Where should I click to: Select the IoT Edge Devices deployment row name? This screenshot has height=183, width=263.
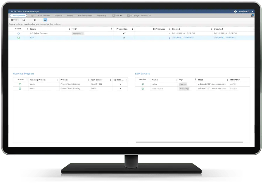pyautogui.click(x=39, y=33)
